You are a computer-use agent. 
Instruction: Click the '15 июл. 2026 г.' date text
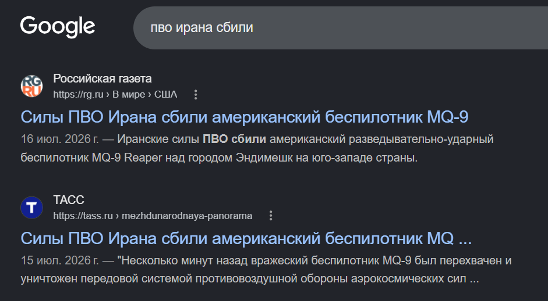(x=60, y=260)
